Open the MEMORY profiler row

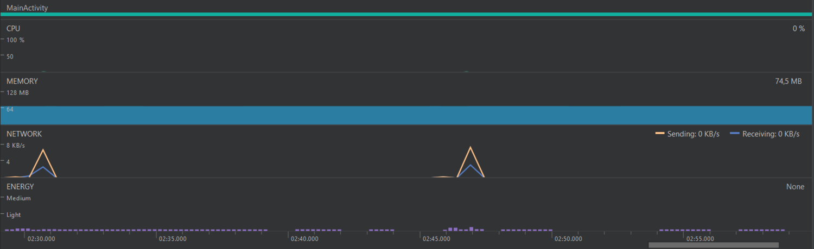pyautogui.click(x=22, y=81)
